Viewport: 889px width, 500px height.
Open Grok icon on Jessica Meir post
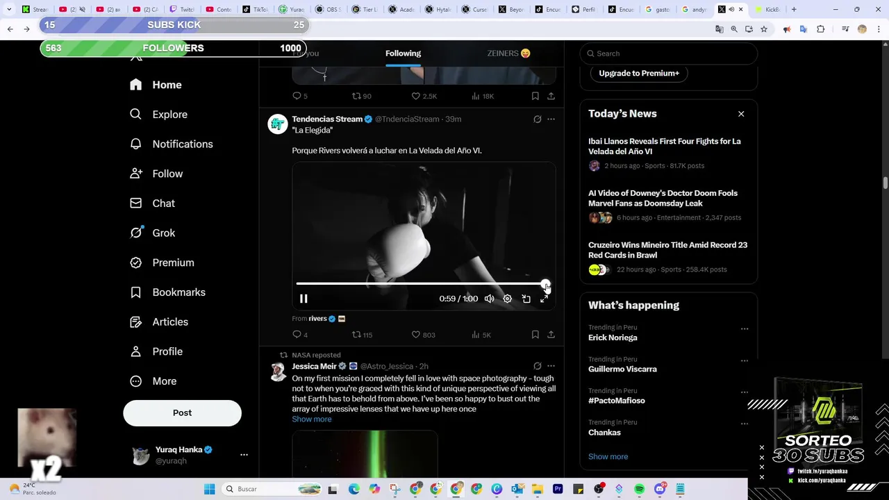pyautogui.click(x=537, y=366)
